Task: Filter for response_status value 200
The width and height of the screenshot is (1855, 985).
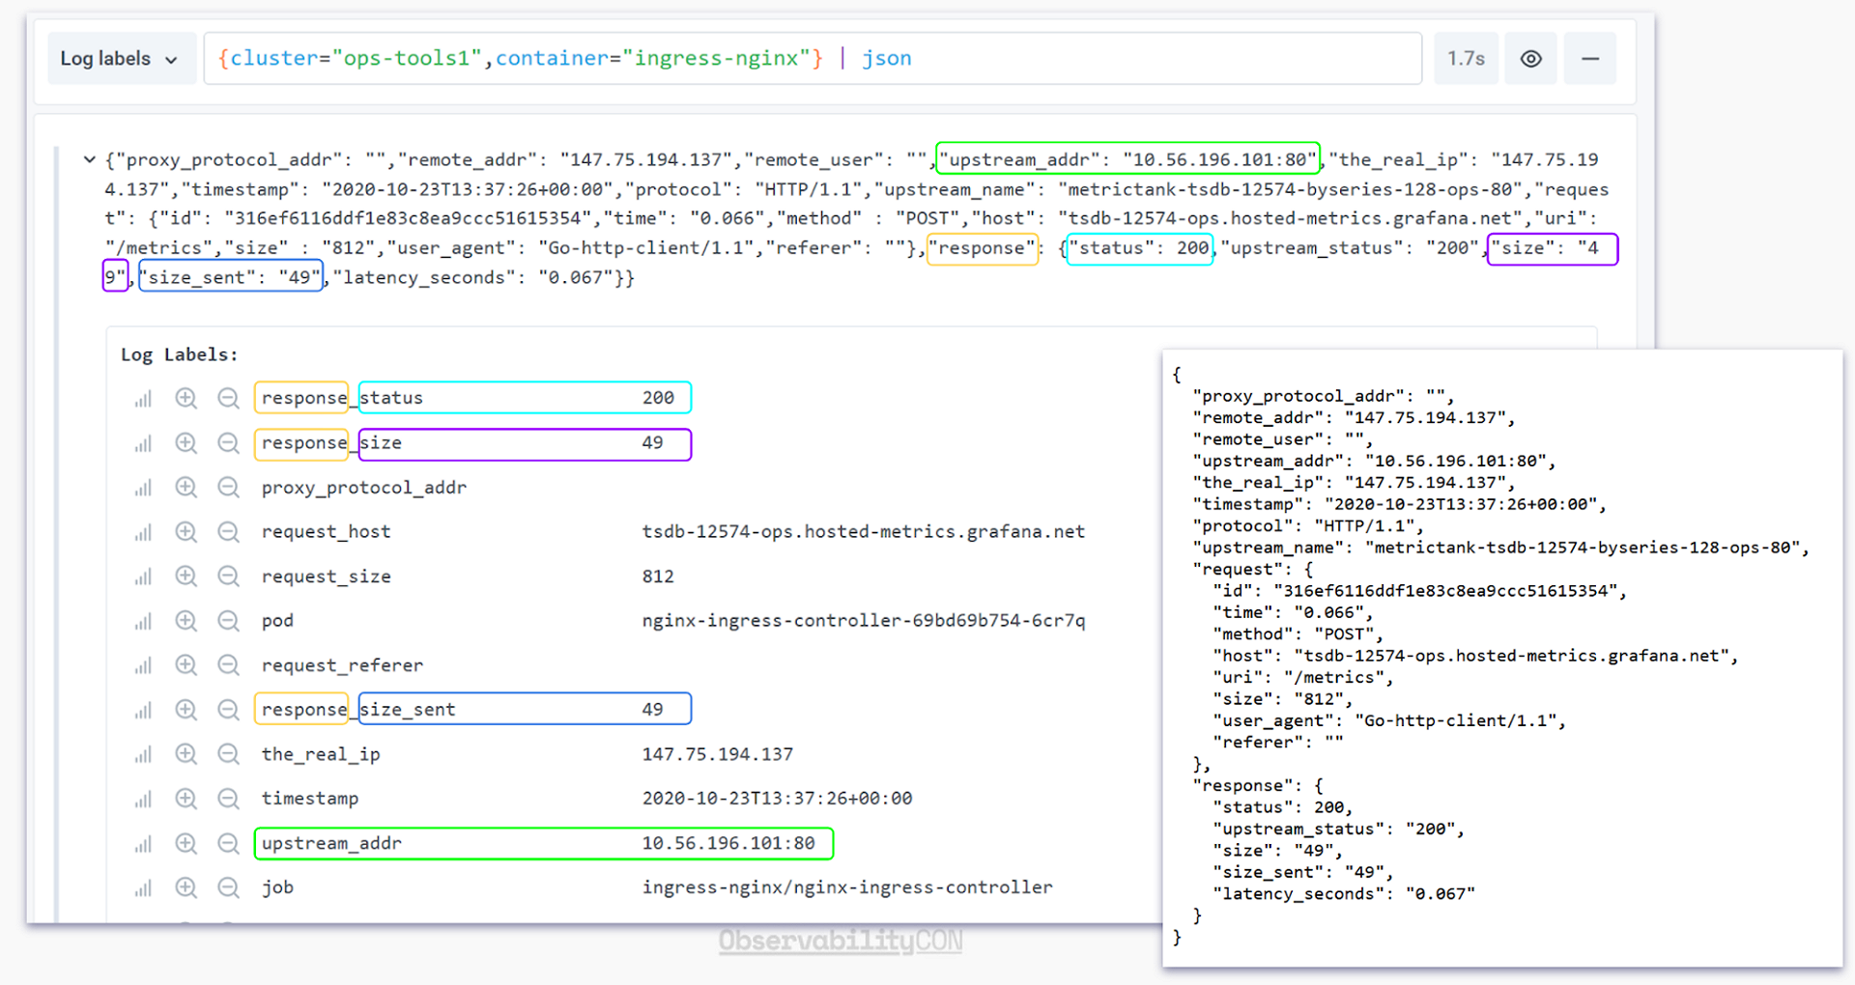Action: 185,397
